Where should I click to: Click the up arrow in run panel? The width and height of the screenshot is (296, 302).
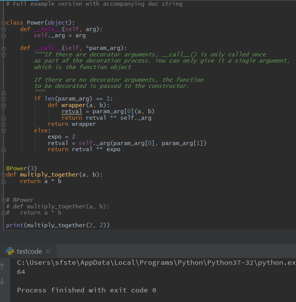coord(3,266)
